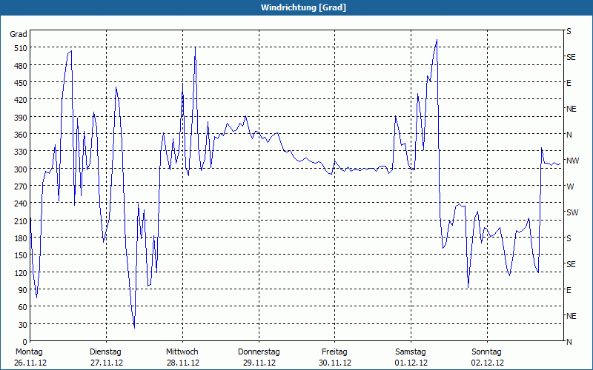Click the 0 tick label on y-axis

click(x=25, y=342)
